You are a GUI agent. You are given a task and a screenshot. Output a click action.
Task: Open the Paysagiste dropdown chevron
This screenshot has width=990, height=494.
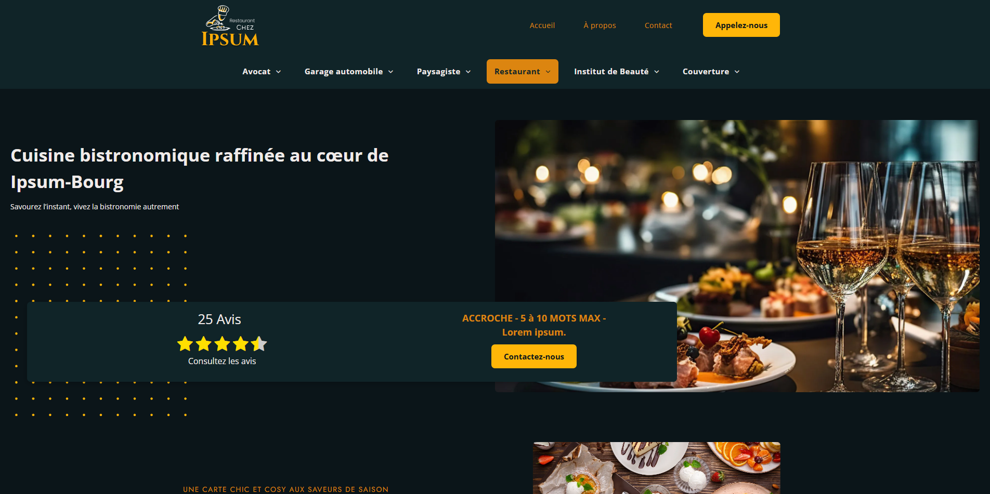tap(468, 72)
